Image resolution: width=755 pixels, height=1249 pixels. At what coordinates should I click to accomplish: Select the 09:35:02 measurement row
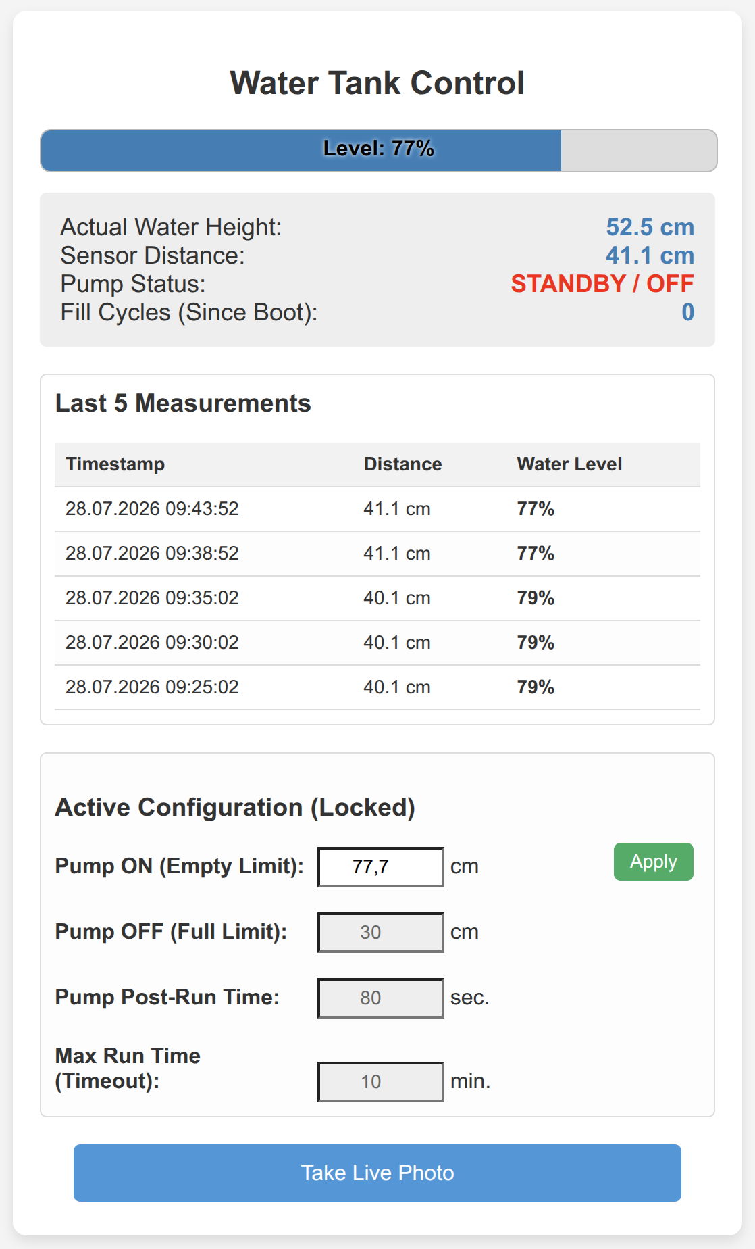pyautogui.click(x=377, y=598)
